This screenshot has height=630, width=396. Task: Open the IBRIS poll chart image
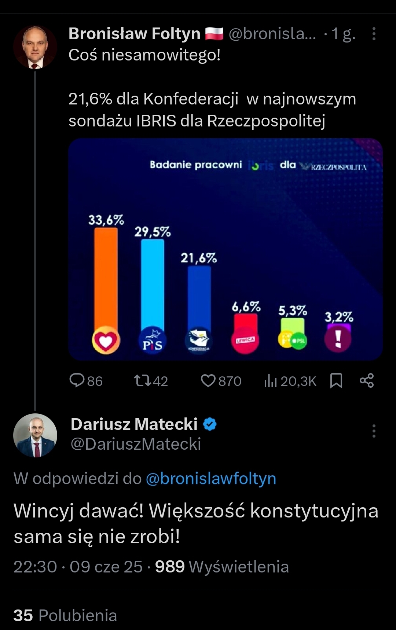[x=225, y=249]
